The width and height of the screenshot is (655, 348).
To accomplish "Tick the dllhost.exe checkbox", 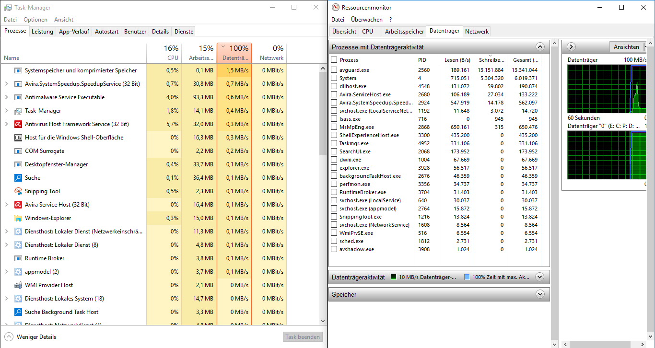I will point(334,86).
